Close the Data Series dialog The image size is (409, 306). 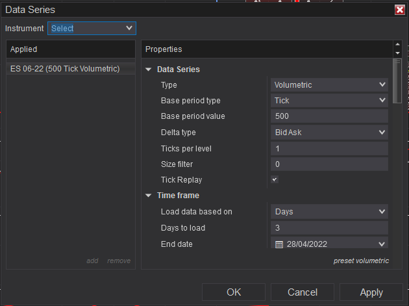(399, 10)
